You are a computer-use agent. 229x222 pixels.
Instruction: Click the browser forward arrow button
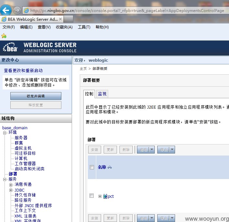coord(17,10)
